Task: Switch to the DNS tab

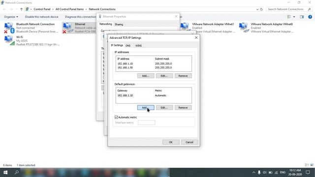Action: (x=128, y=46)
